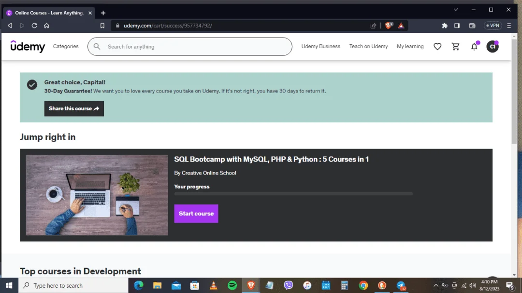Expand the tab search chevron
The width and height of the screenshot is (522, 293).
pyautogui.click(x=456, y=10)
